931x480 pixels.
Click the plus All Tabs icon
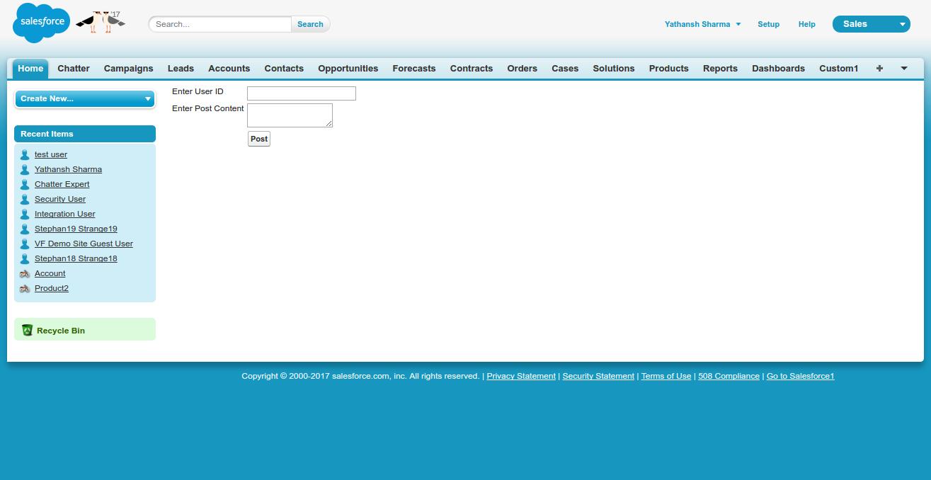click(x=879, y=68)
